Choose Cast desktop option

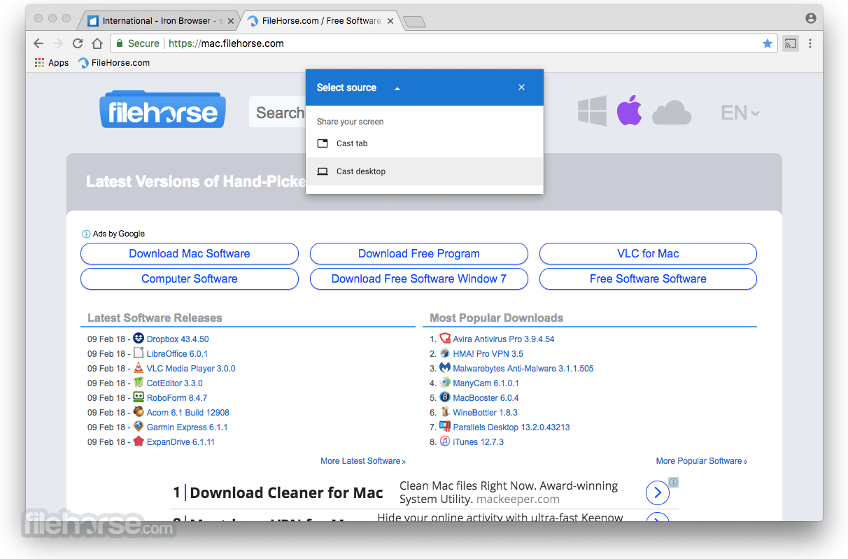(x=425, y=171)
